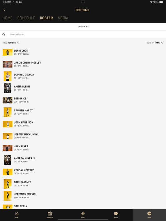Click the QB 6'0" 175 lbs details text
166x221 pixels.
click(x=21, y=138)
